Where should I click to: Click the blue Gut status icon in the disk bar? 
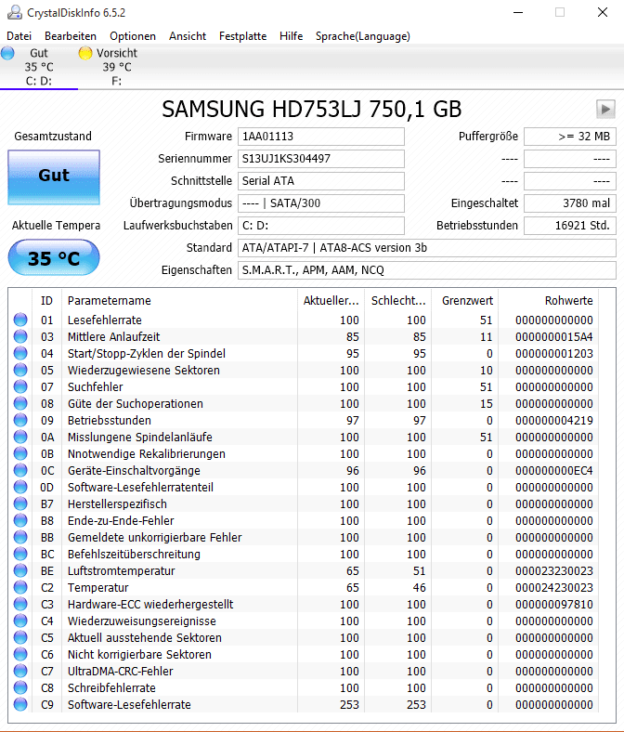[x=8, y=53]
